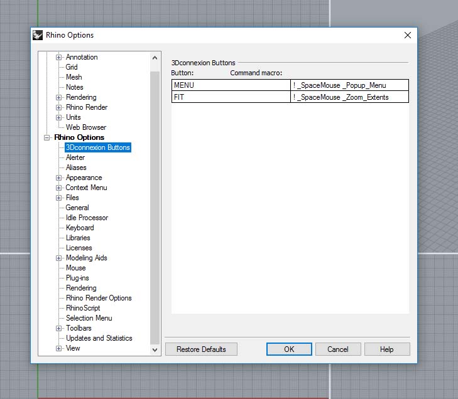The image size is (458, 399).
Task: Open the Aliases options page
Action: pos(76,168)
